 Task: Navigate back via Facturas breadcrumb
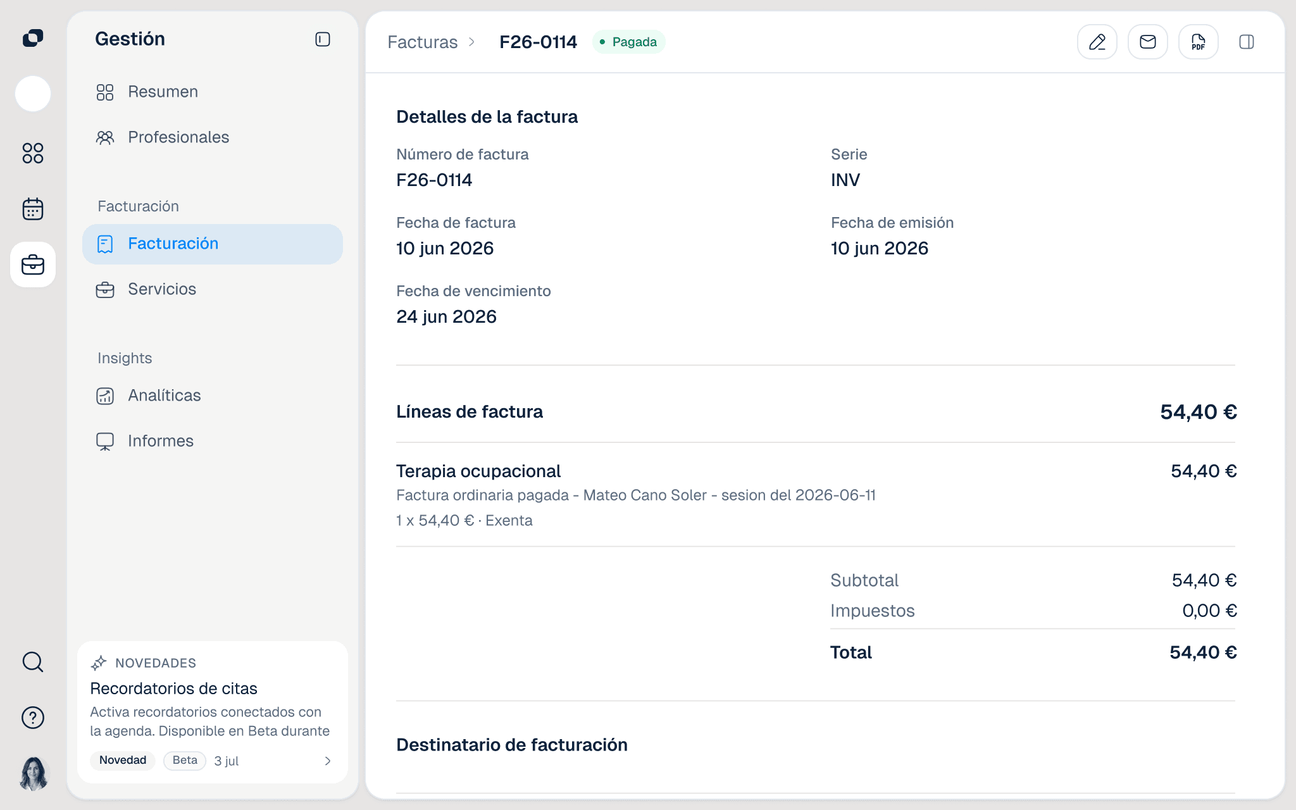[x=422, y=42]
